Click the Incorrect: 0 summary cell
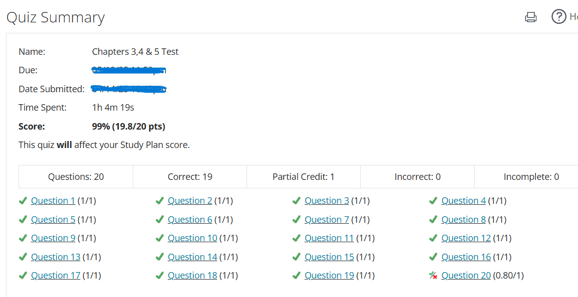The image size is (578, 297). [x=417, y=177]
